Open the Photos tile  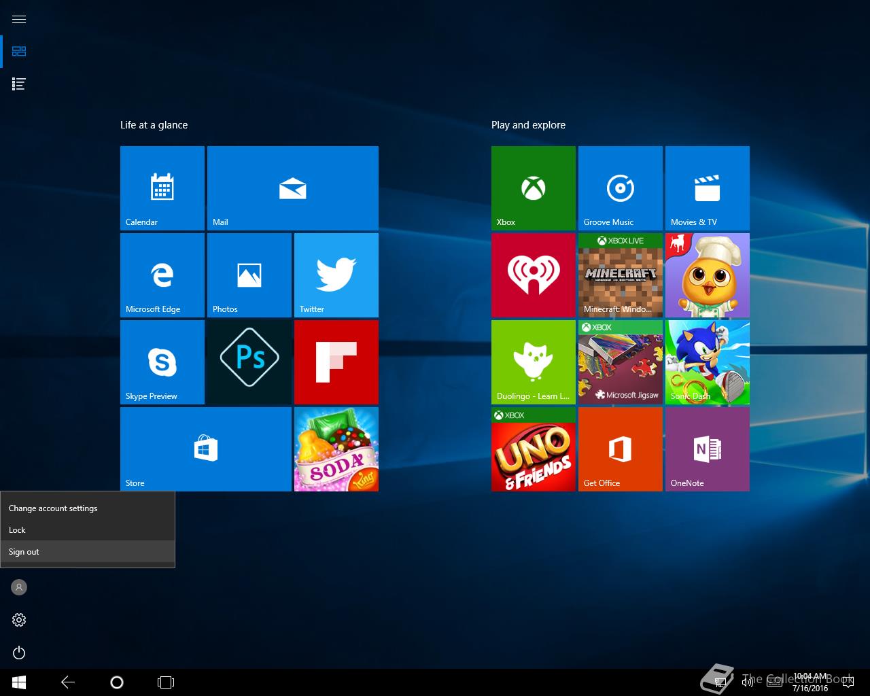[249, 275]
